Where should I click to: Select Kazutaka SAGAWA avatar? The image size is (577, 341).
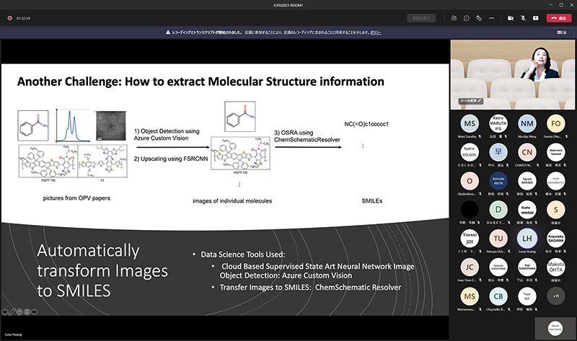555,239
